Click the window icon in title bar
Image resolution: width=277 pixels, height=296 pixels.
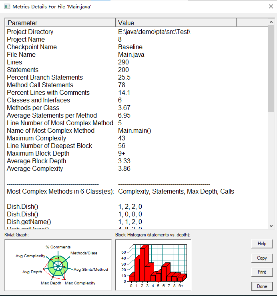[7, 7]
